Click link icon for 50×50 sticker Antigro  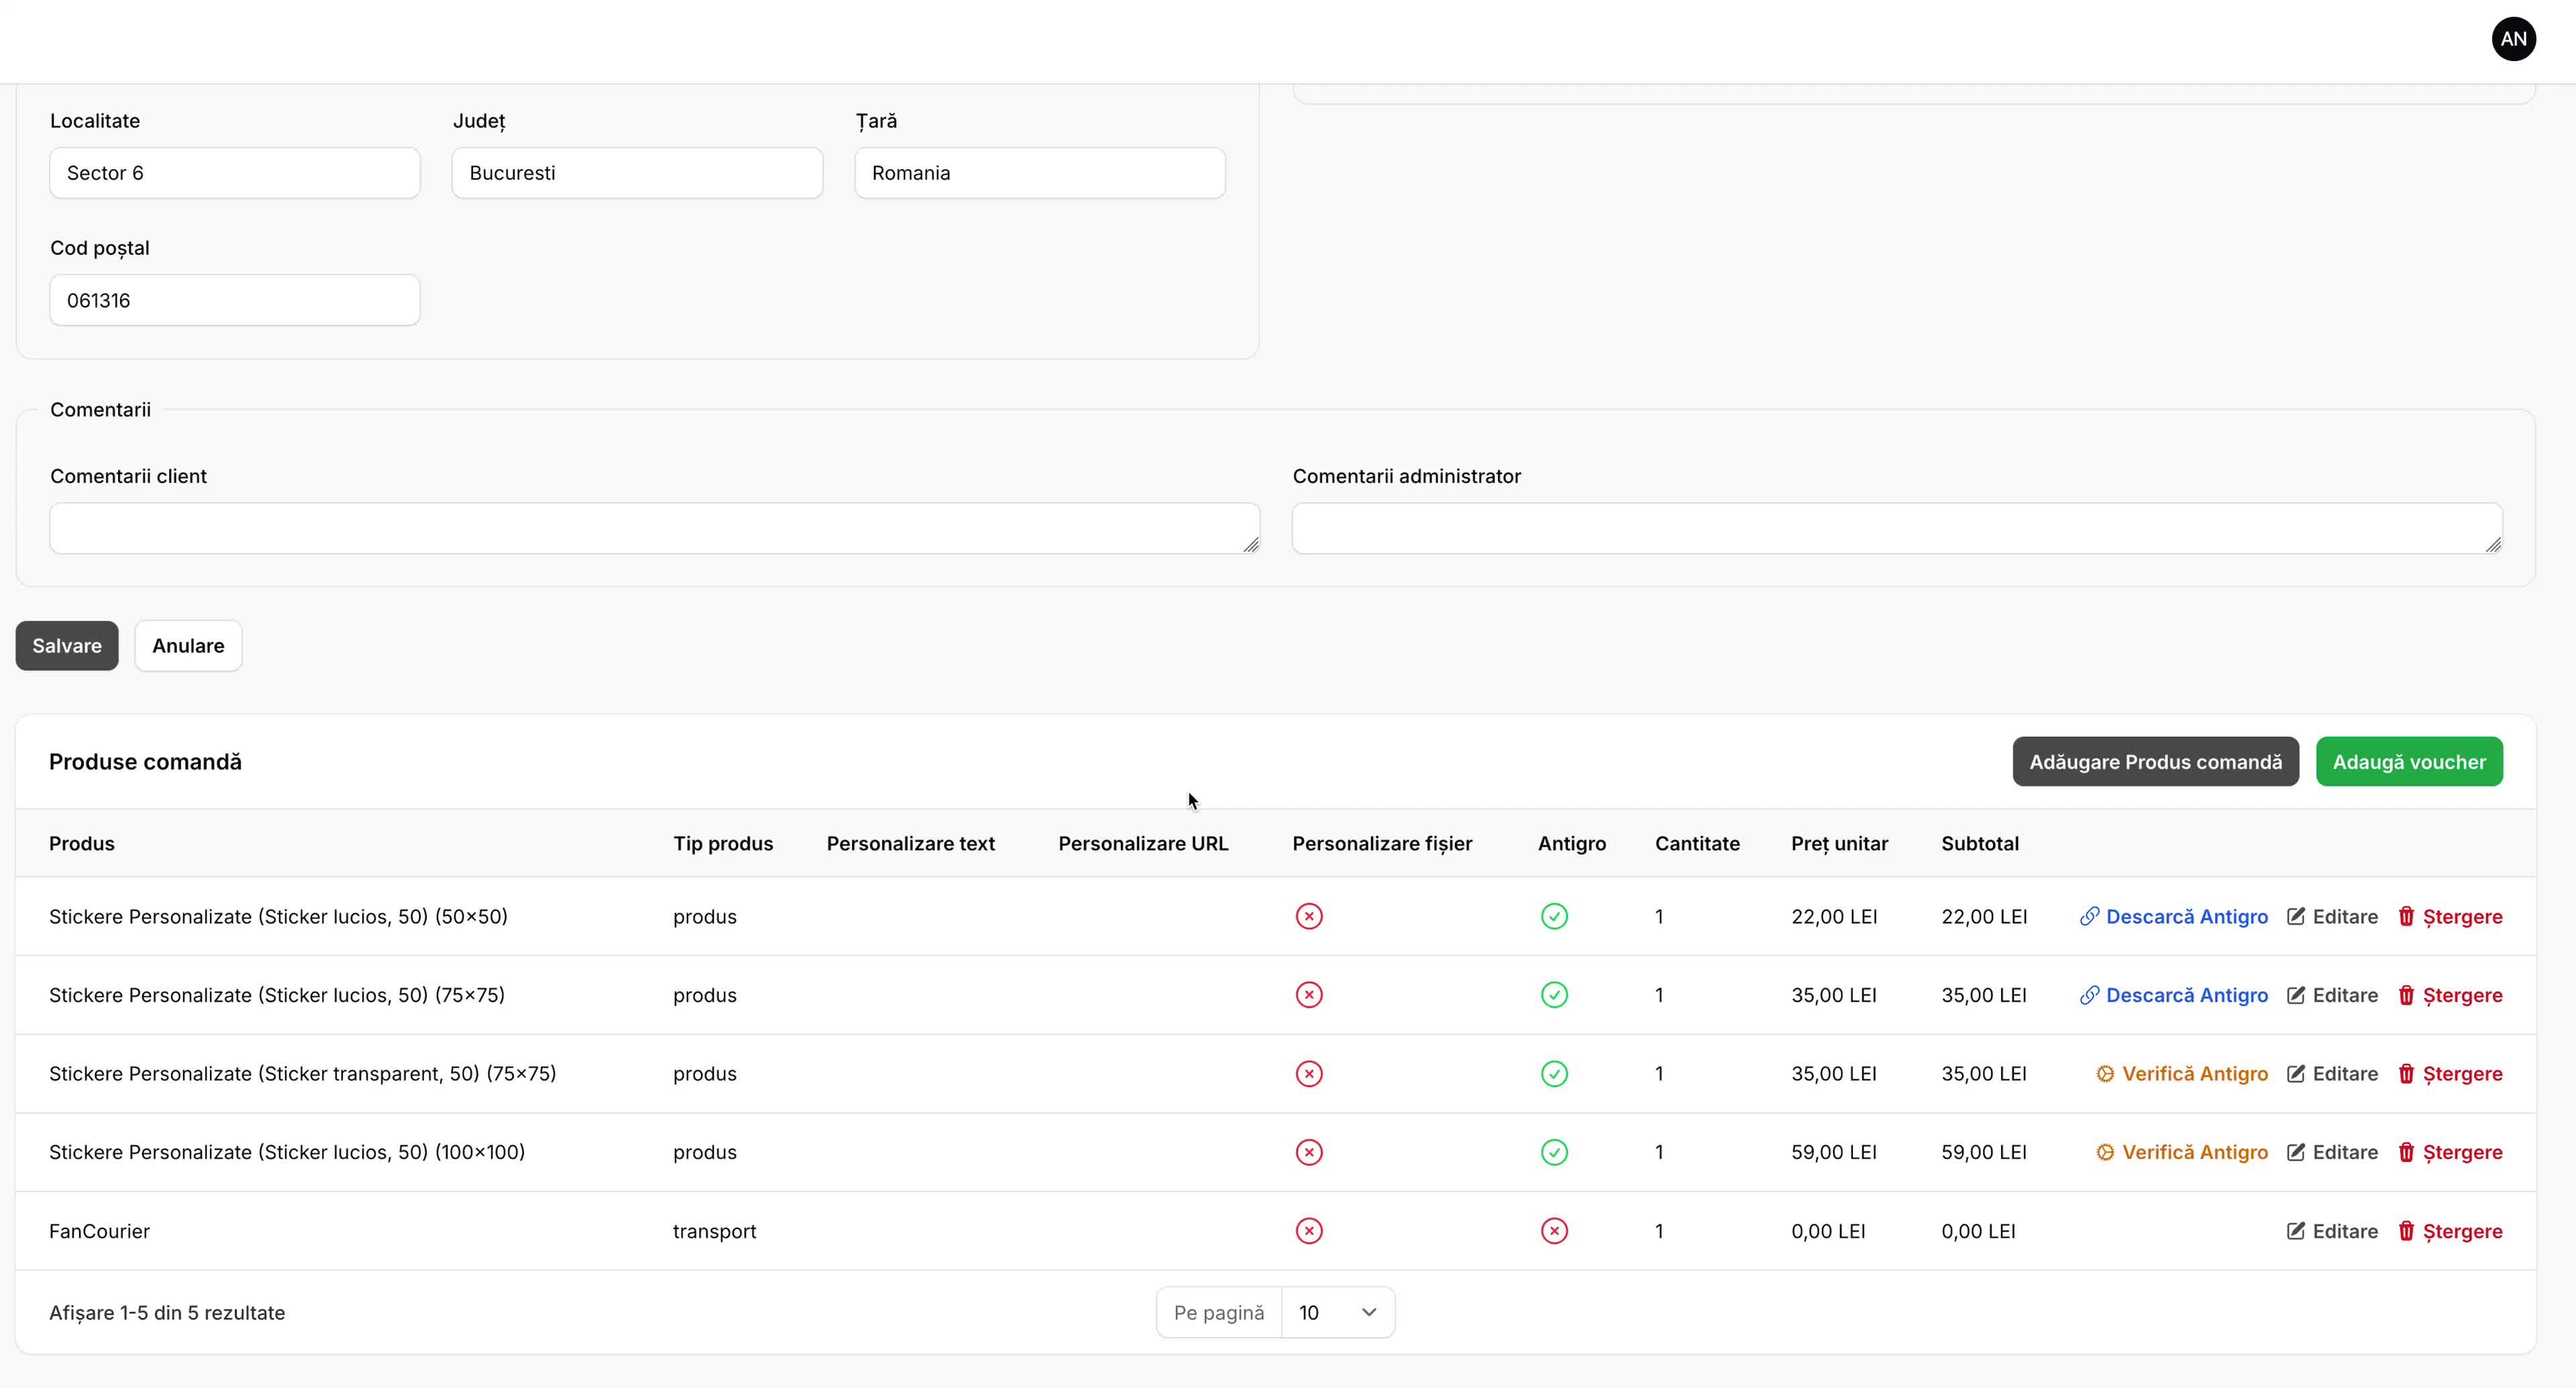[x=2089, y=917]
